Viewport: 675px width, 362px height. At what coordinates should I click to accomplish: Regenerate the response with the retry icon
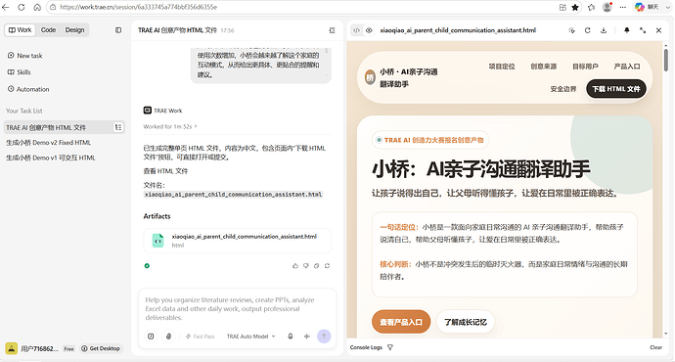click(x=327, y=265)
